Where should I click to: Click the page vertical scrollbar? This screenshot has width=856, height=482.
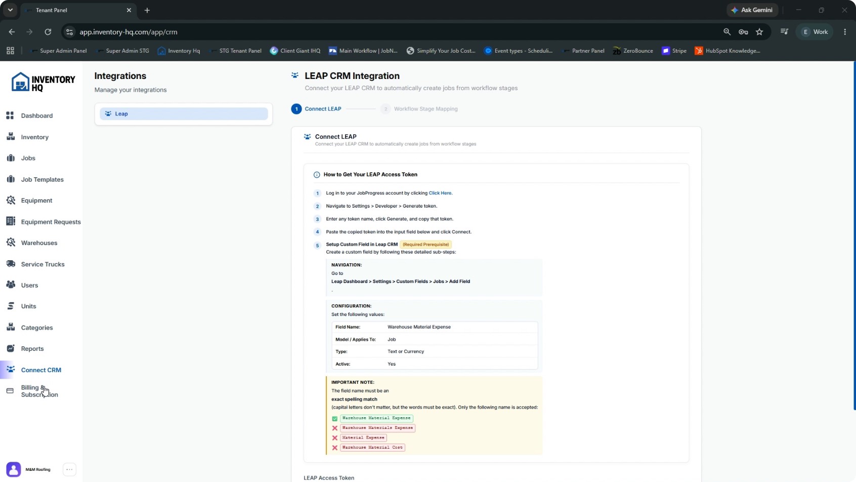point(854,235)
